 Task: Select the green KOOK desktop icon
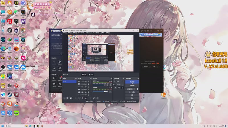(x=16, y=113)
